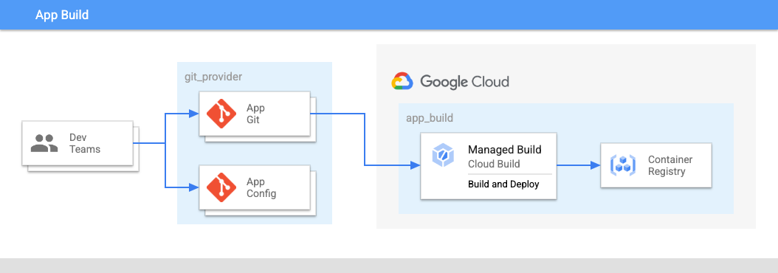This screenshot has width=778, height=273.
Task: Click arrowhead pointing into Container Registry
Action: [596, 165]
